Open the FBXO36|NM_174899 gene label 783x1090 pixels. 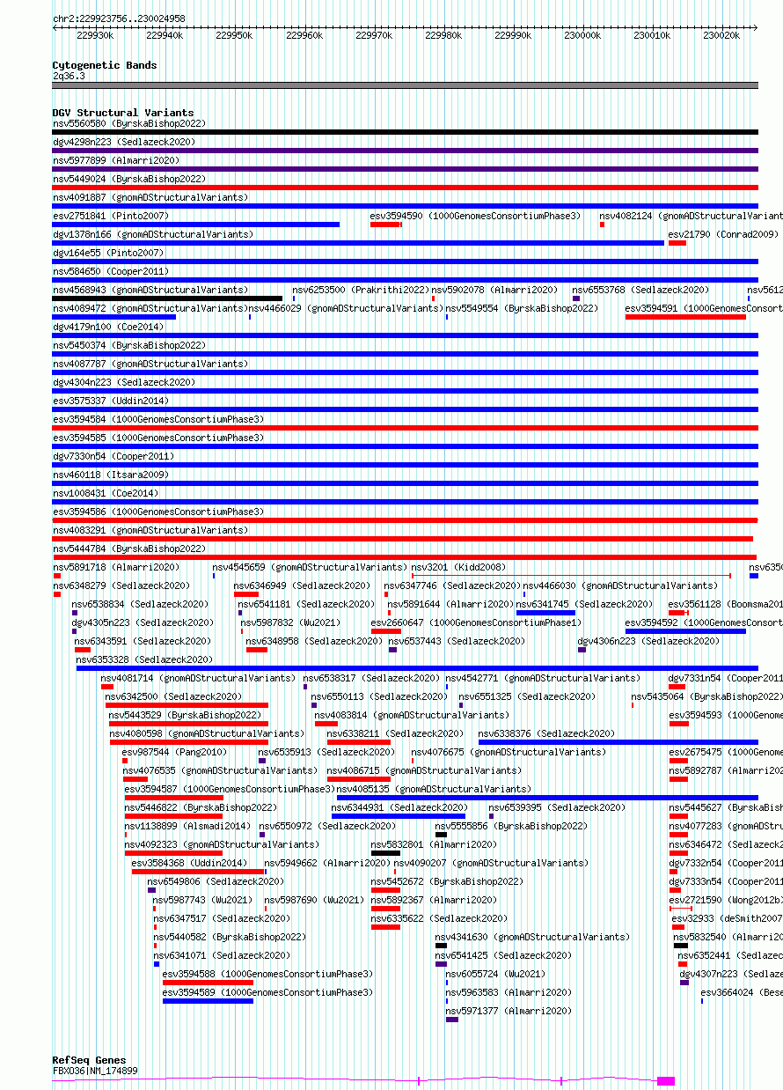[95, 1071]
